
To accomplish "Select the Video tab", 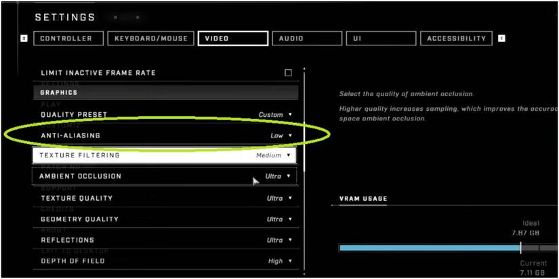I will pos(232,39).
